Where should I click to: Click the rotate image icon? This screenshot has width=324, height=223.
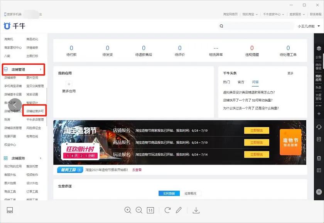(x=167, y=210)
